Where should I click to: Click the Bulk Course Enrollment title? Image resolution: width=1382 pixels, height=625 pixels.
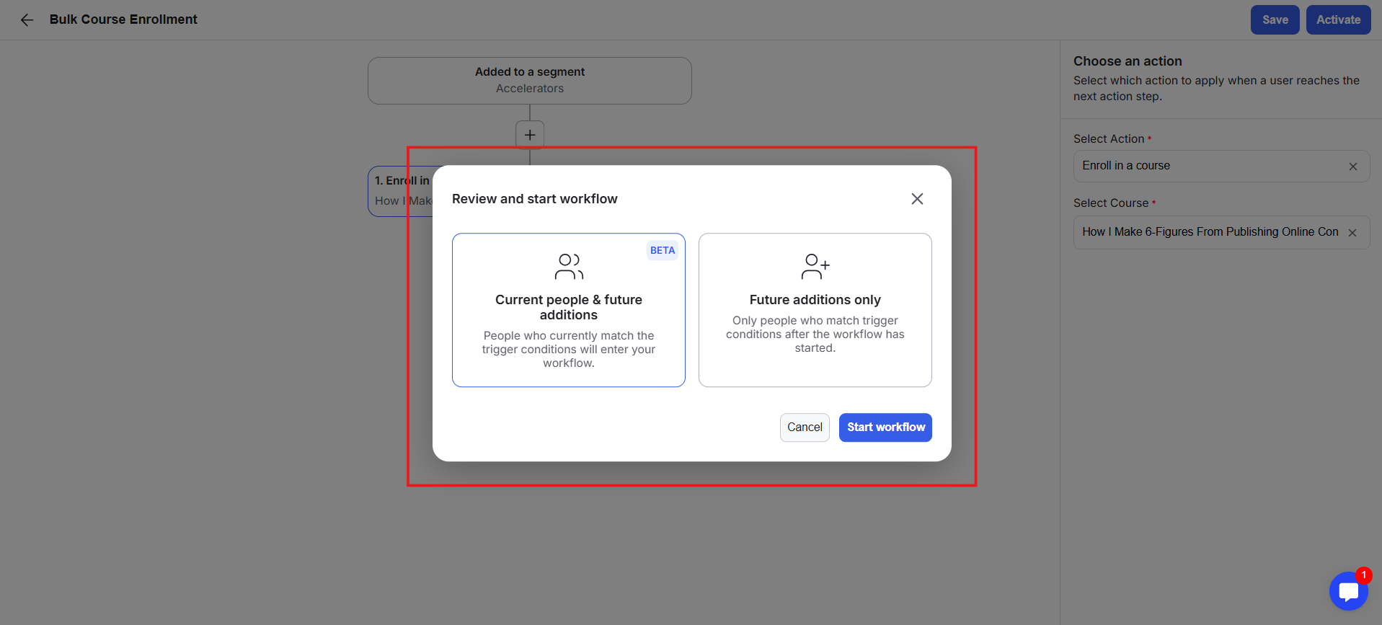123,19
